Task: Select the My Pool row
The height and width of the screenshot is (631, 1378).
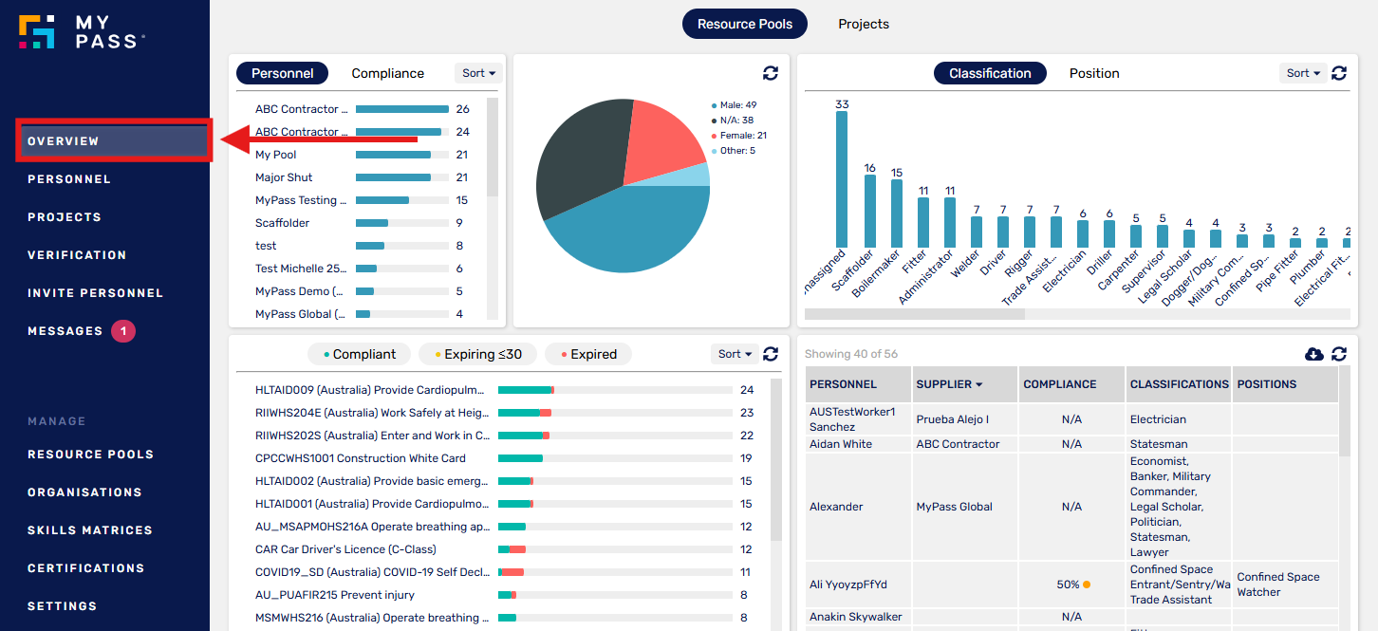Action: pos(362,155)
